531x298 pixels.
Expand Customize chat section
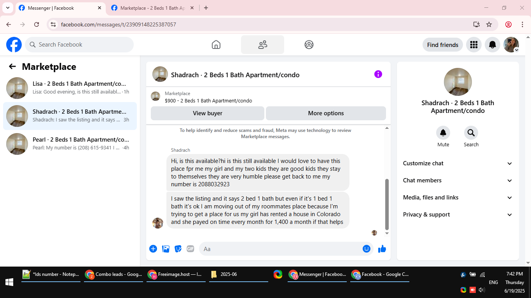coord(458,163)
